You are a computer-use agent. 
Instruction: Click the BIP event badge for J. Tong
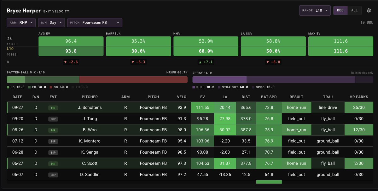pyautogui.click(x=53, y=119)
